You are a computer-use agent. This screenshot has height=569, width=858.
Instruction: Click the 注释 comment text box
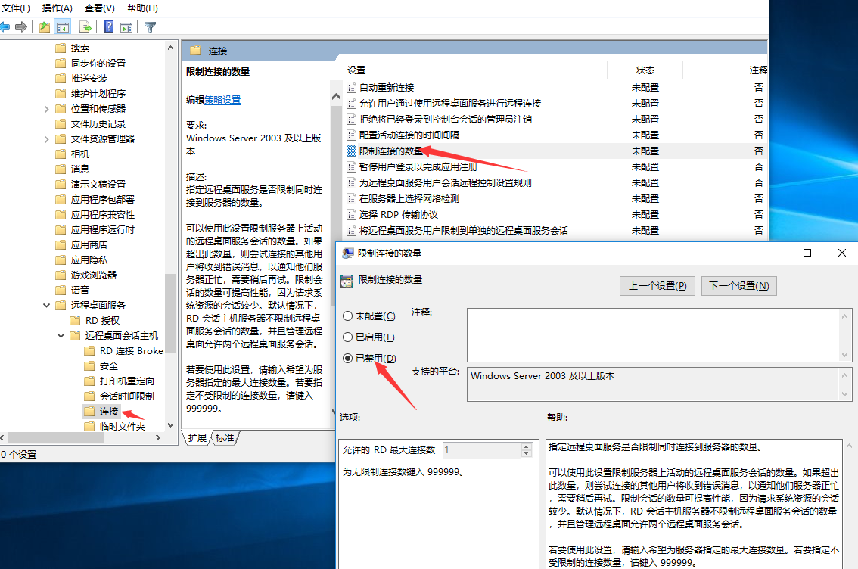(x=654, y=334)
